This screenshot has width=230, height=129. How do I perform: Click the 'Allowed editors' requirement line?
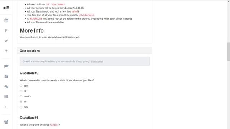point(46,4)
